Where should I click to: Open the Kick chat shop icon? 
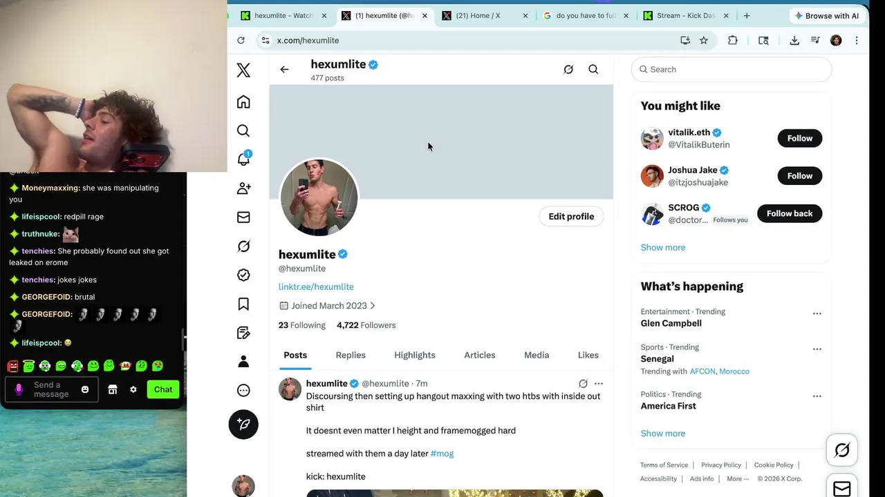(x=113, y=389)
